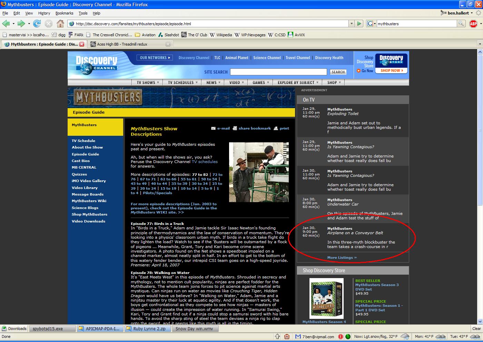The width and height of the screenshot is (483, 342).
Task: Click the browser Back arrow button
Action: [x=6, y=23]
